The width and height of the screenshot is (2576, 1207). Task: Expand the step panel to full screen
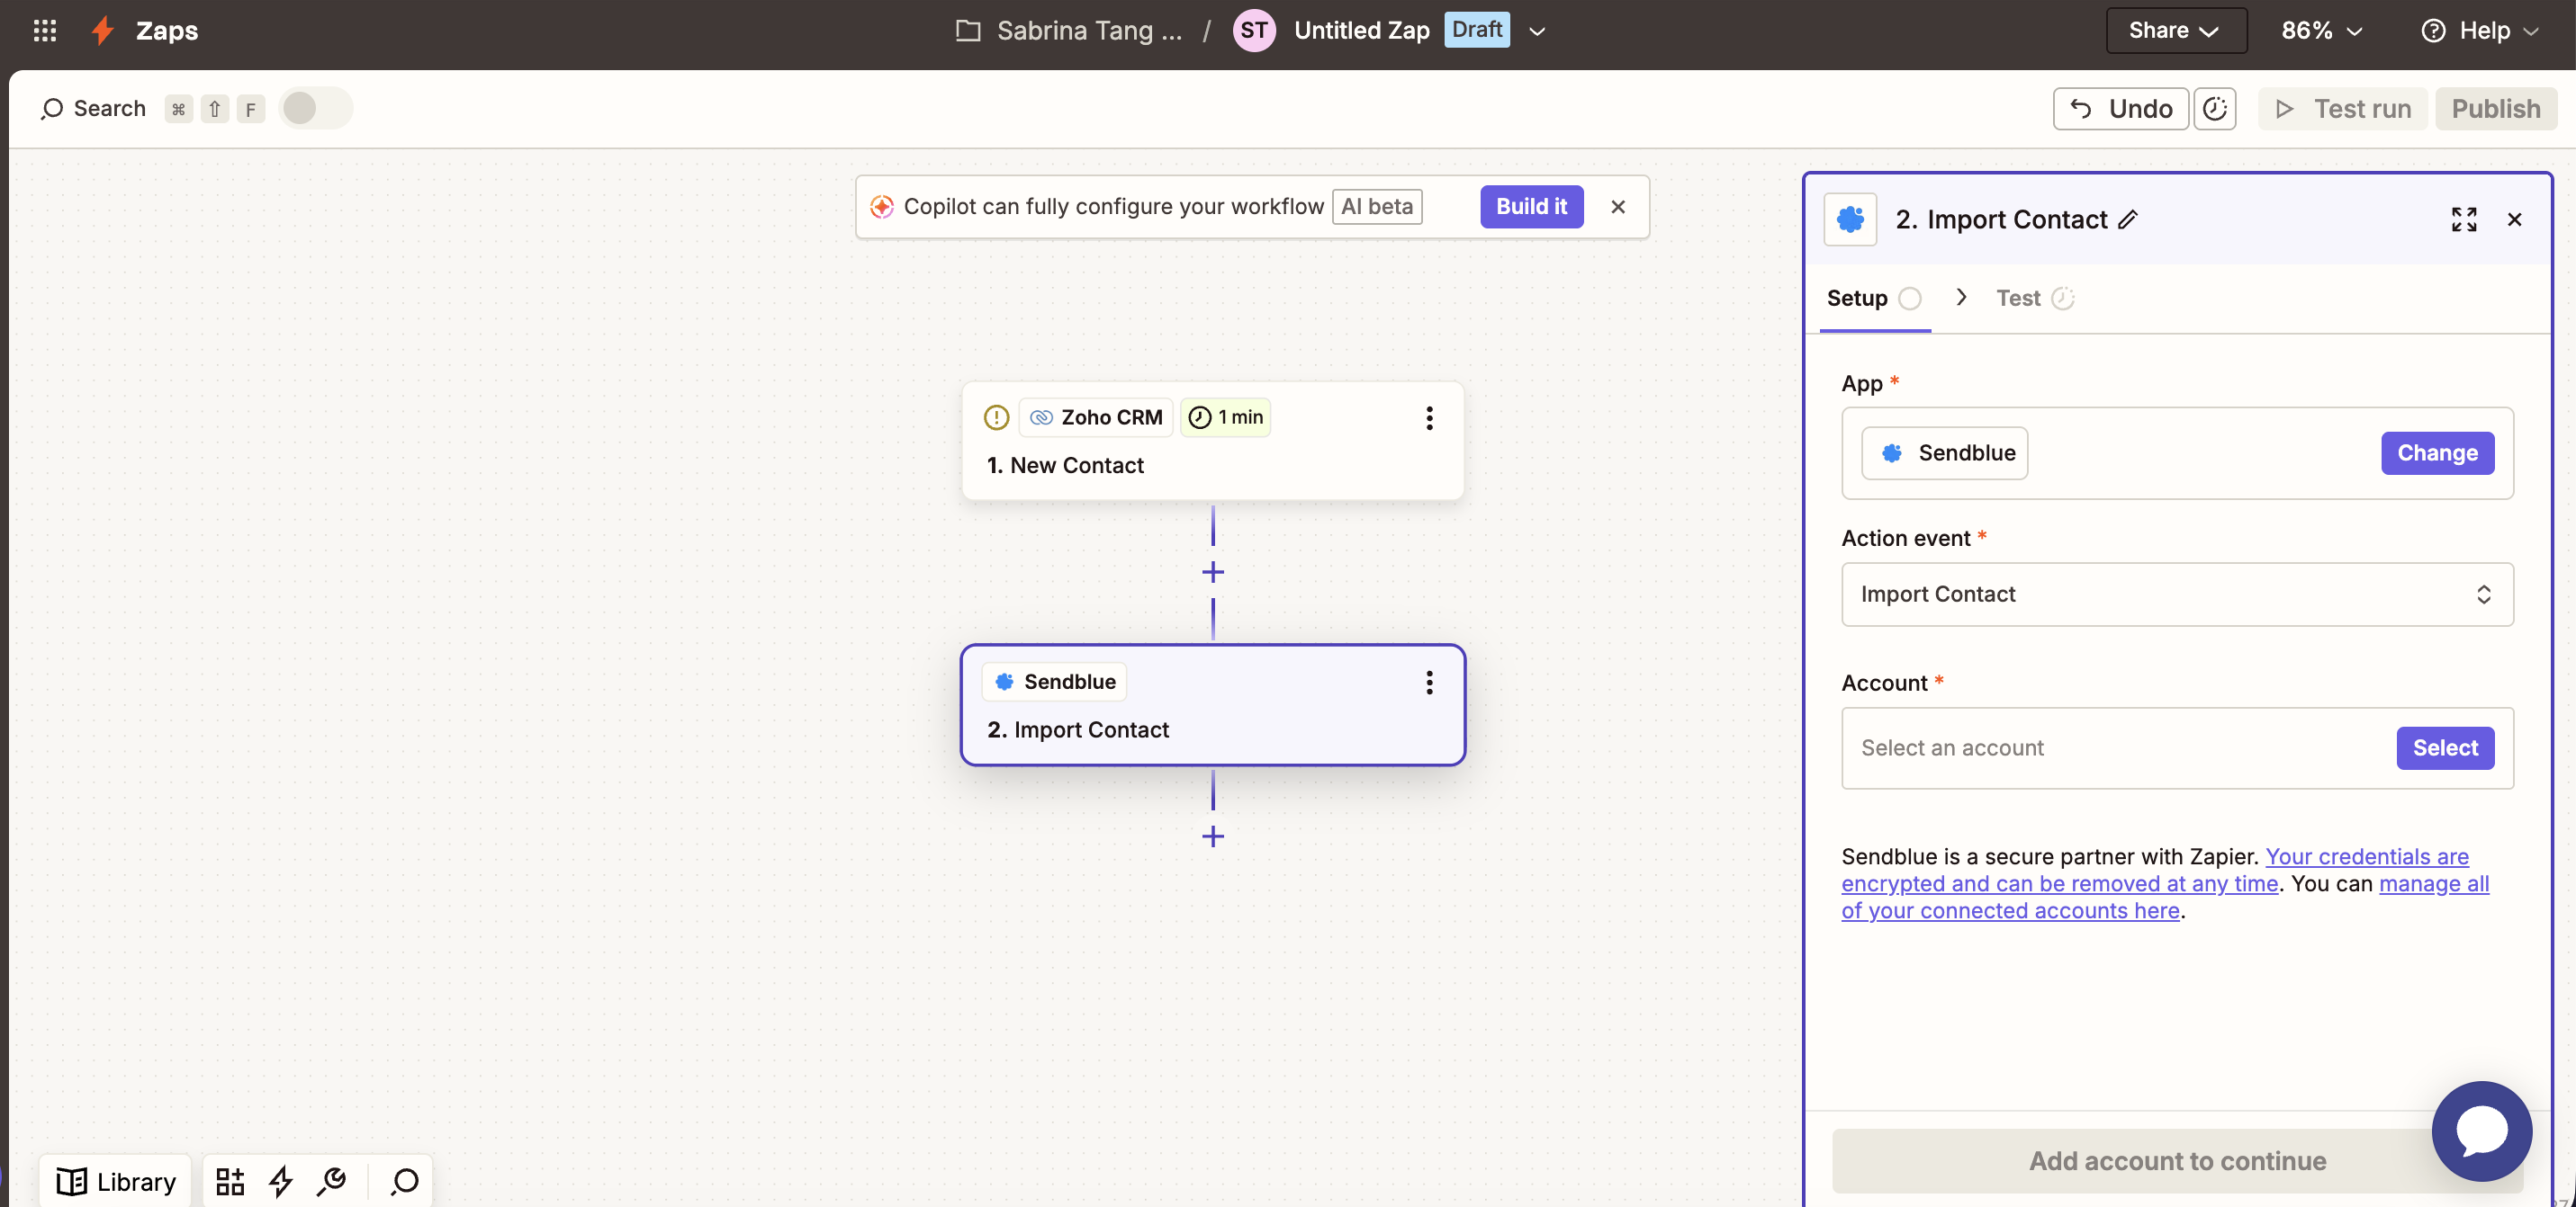coord(2464,219)
